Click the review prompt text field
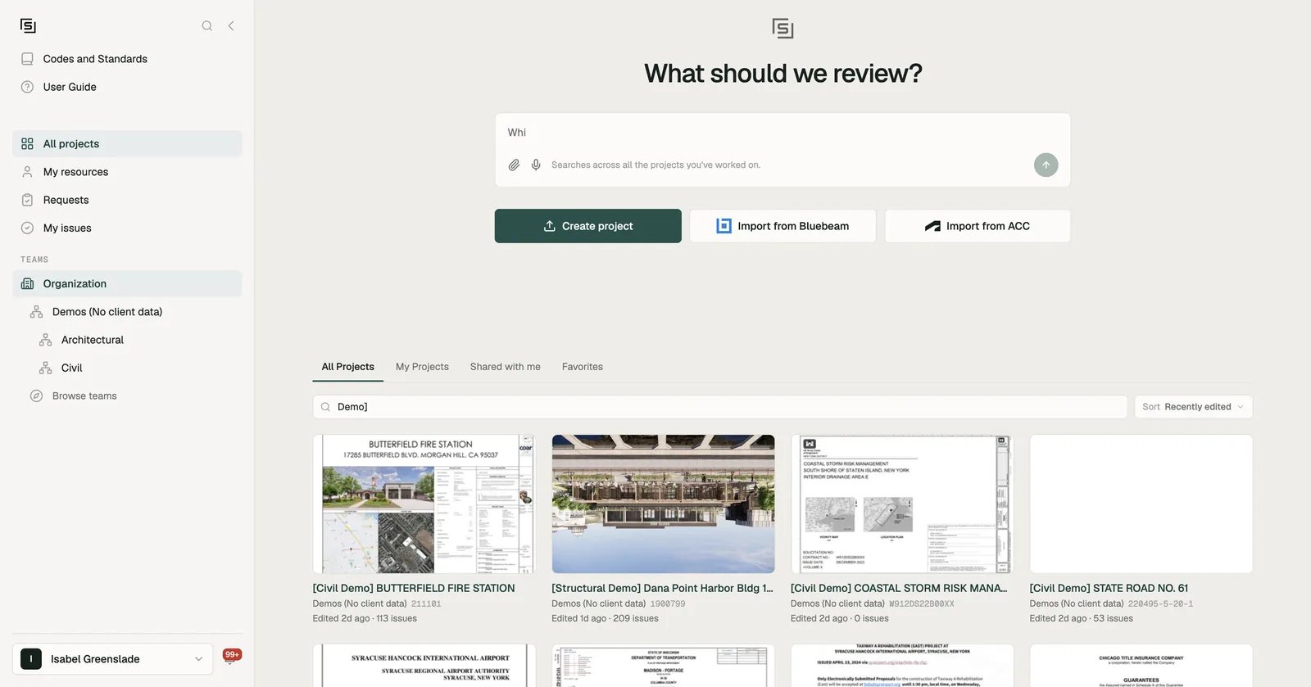Screen dimensions: 1311x687 click(783, 133)
